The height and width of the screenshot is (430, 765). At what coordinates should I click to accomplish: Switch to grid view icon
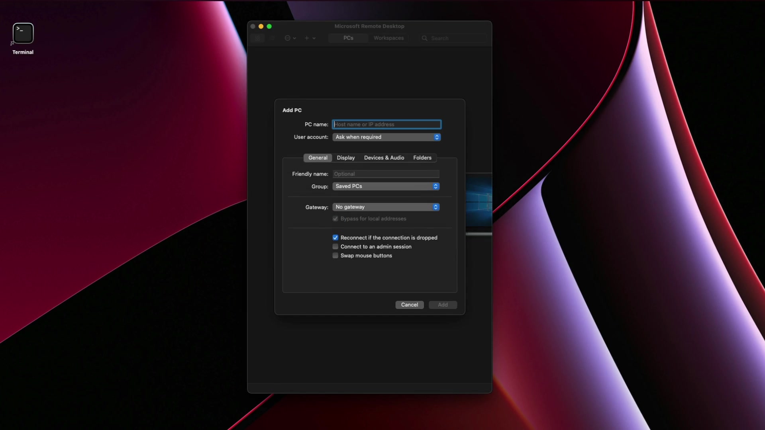coord(257,38)
